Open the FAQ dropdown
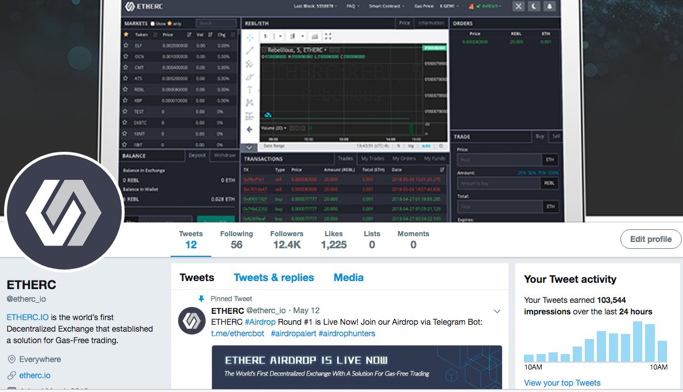683x392 pixels. [353, 6]
